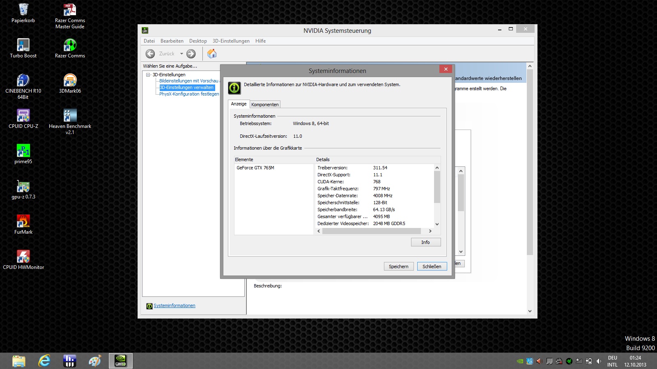The image size is (657, 369).
Task: Click the NVIDIA Systemsteuerung taskbar button
Action: (121, 361)
